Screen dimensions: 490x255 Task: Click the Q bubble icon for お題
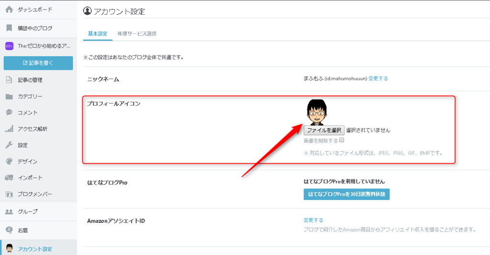pos(10,230)
